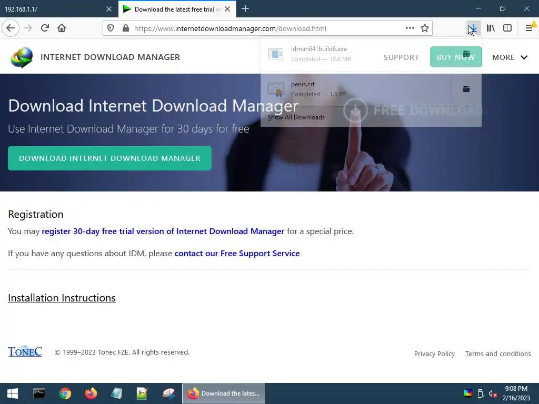Click the Tonec logo in footer
The width and height of the screenshot is (539, 404).
click(25, 351)
